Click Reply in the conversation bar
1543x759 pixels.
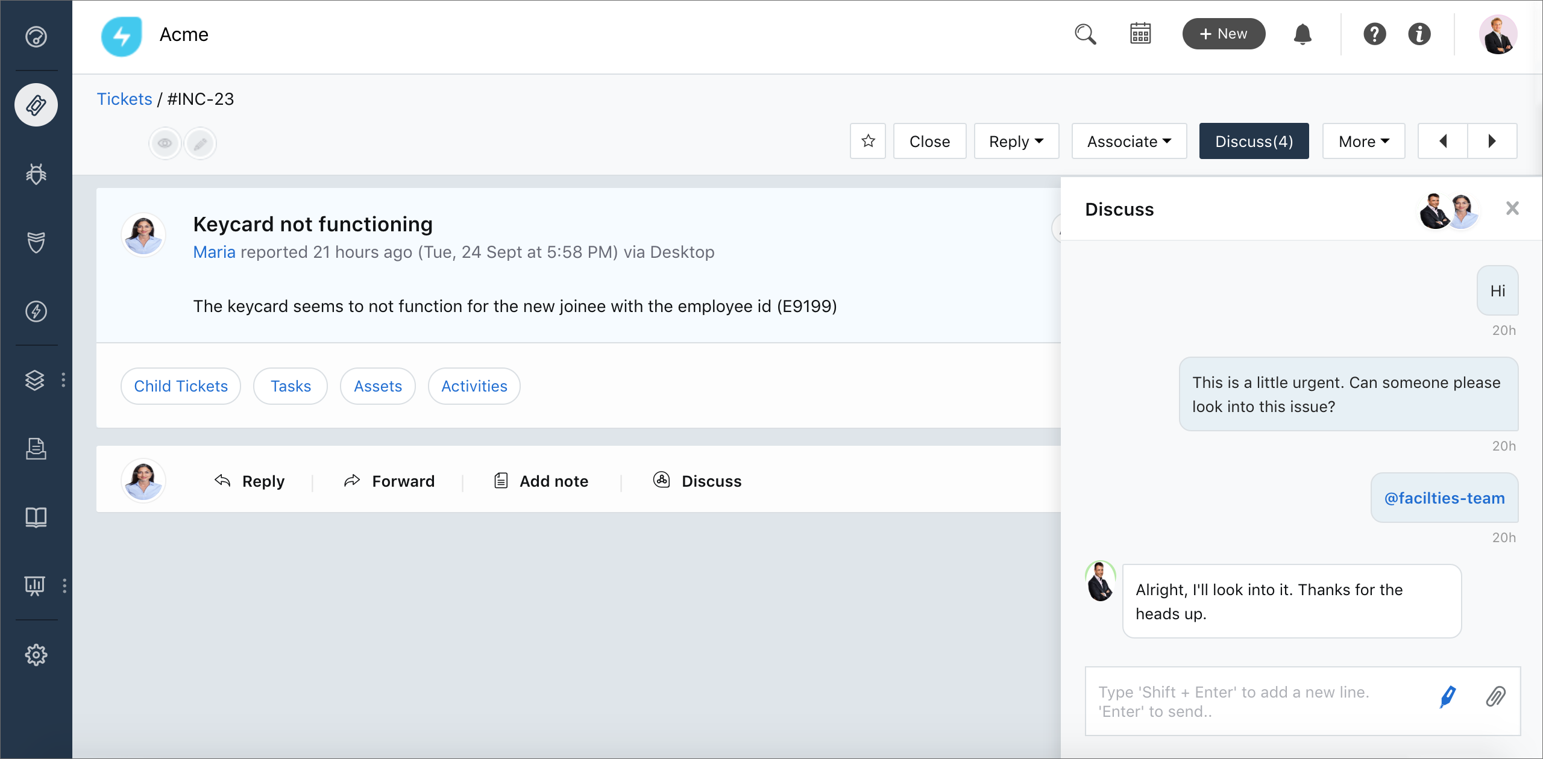[250, 481]
